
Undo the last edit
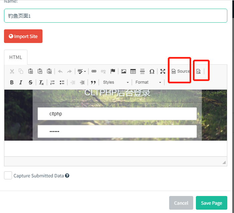coord(60,71)
